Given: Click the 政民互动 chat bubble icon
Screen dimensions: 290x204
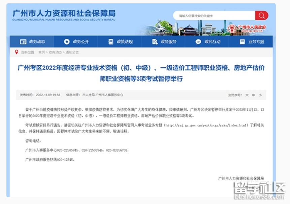Looking at the screenshot, I should [198, 42].
